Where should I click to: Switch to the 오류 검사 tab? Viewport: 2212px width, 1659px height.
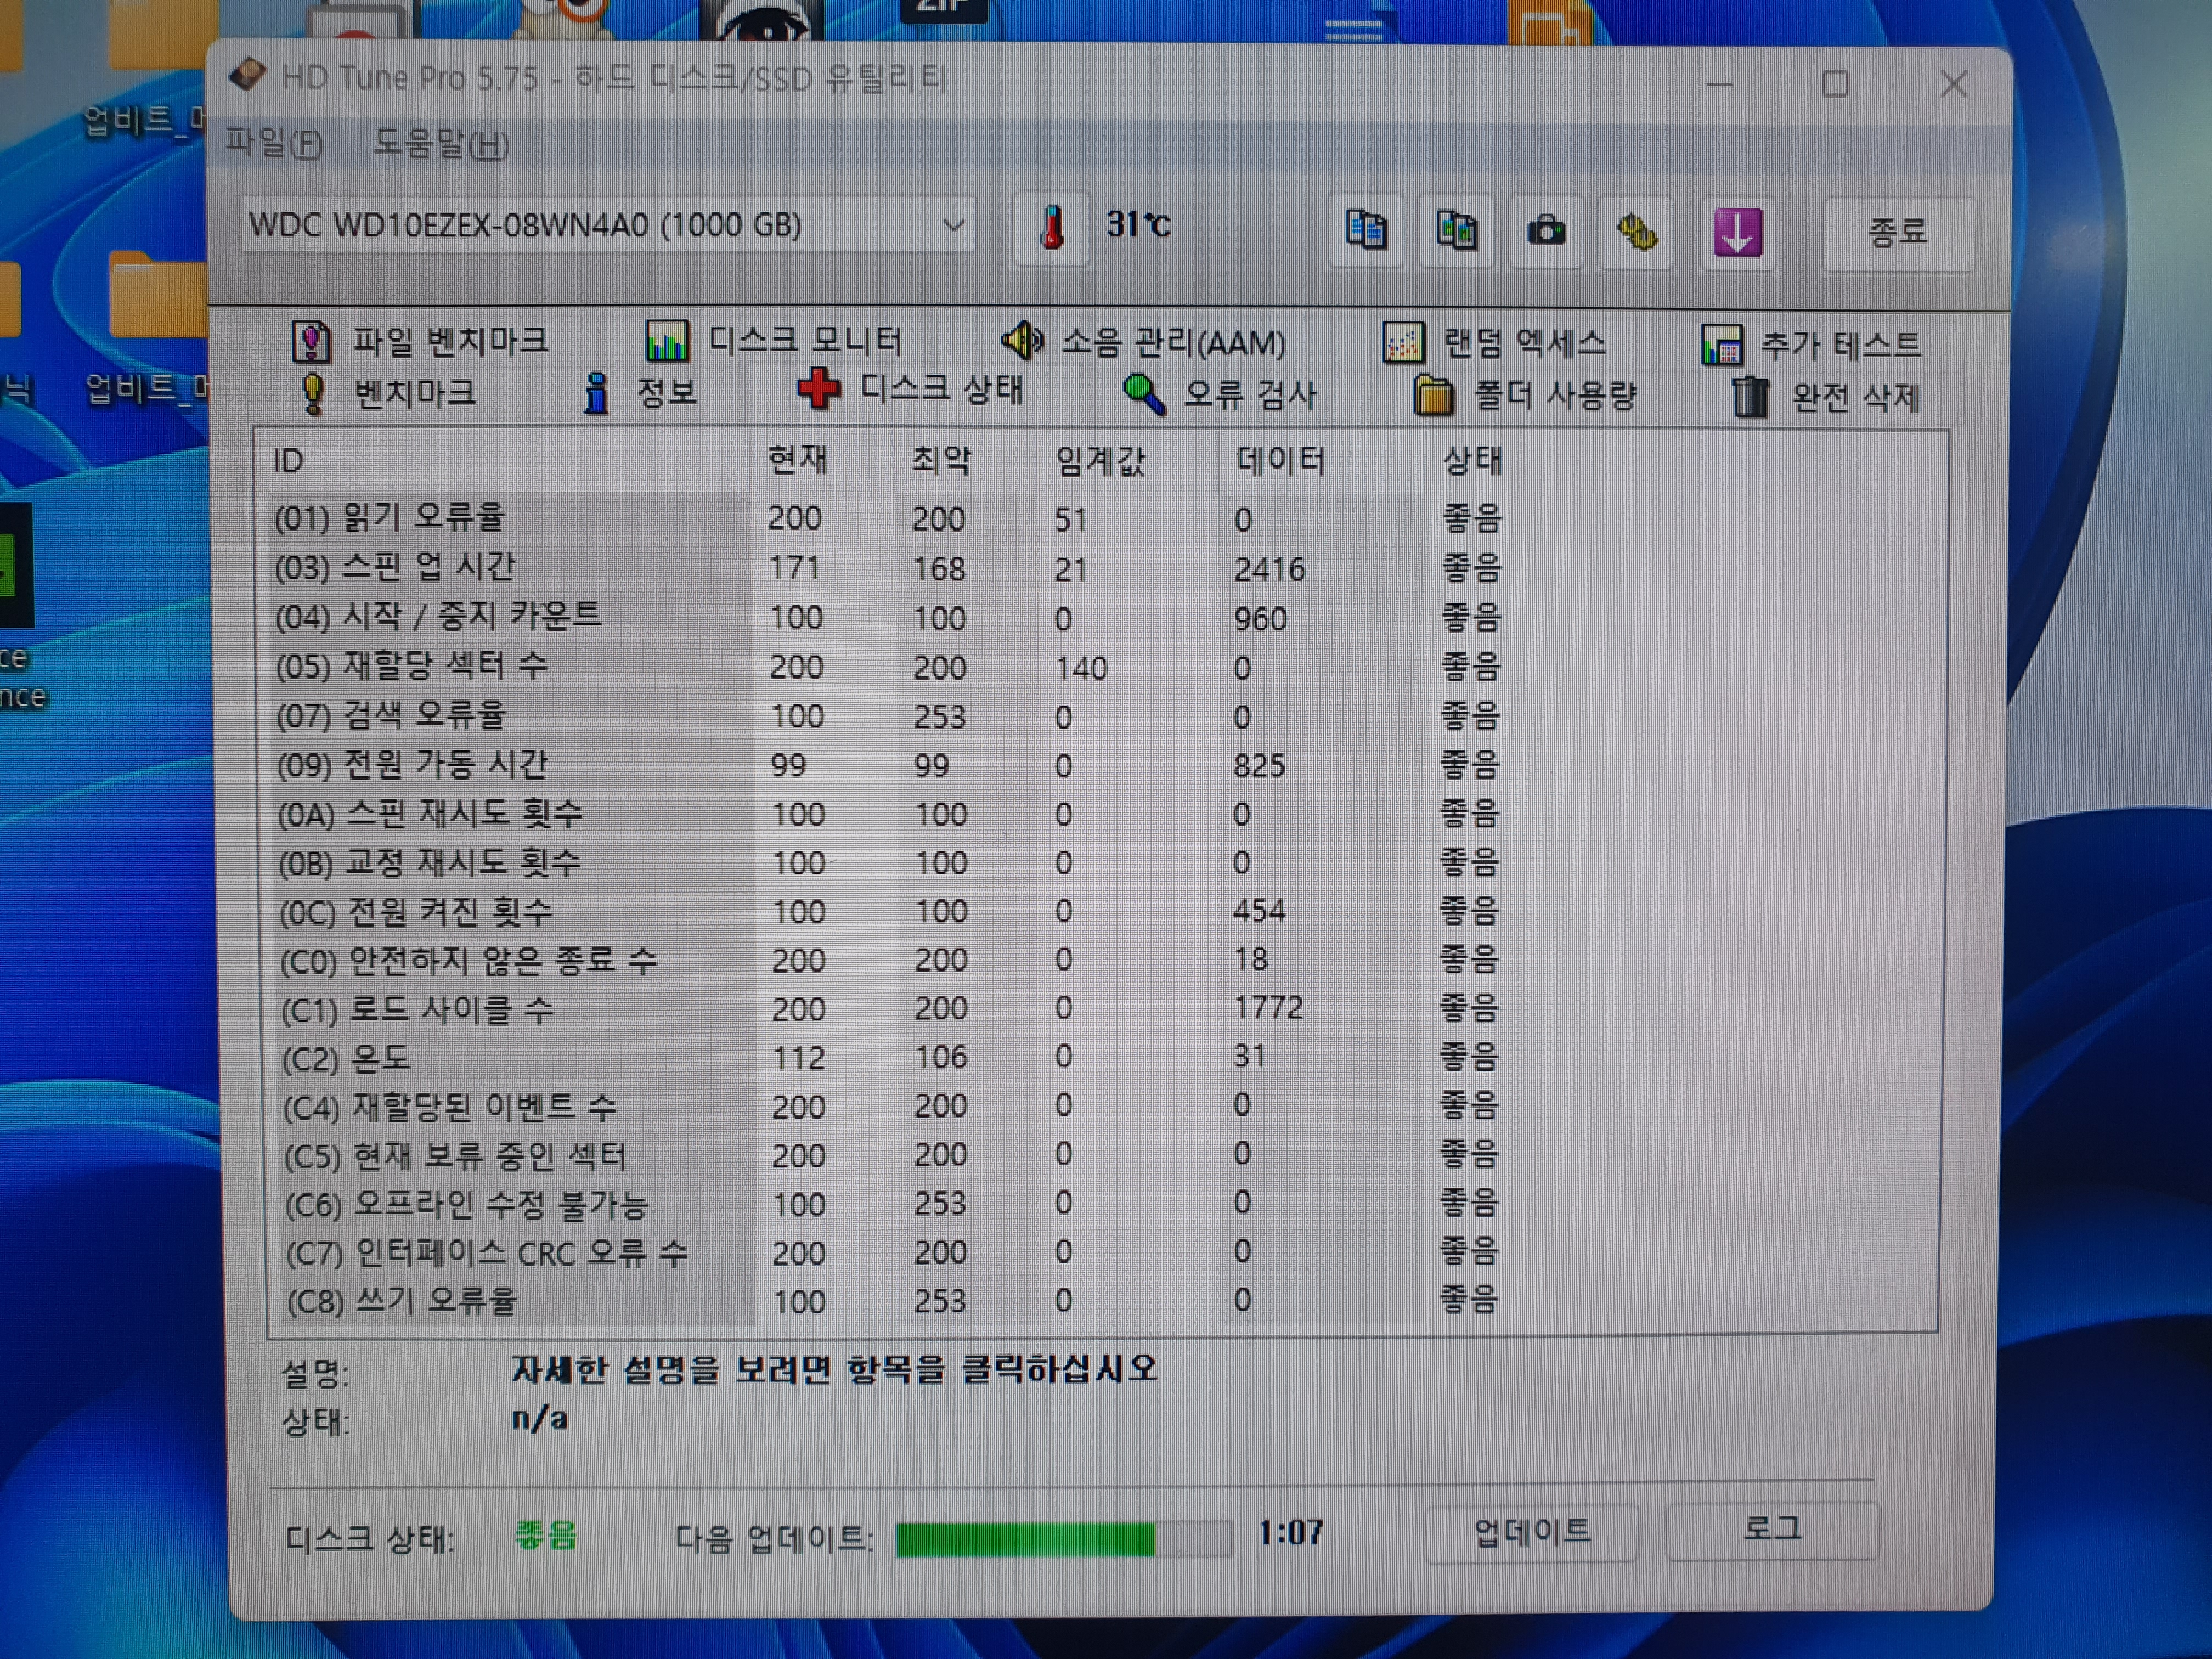click(x=1220, y=395)
